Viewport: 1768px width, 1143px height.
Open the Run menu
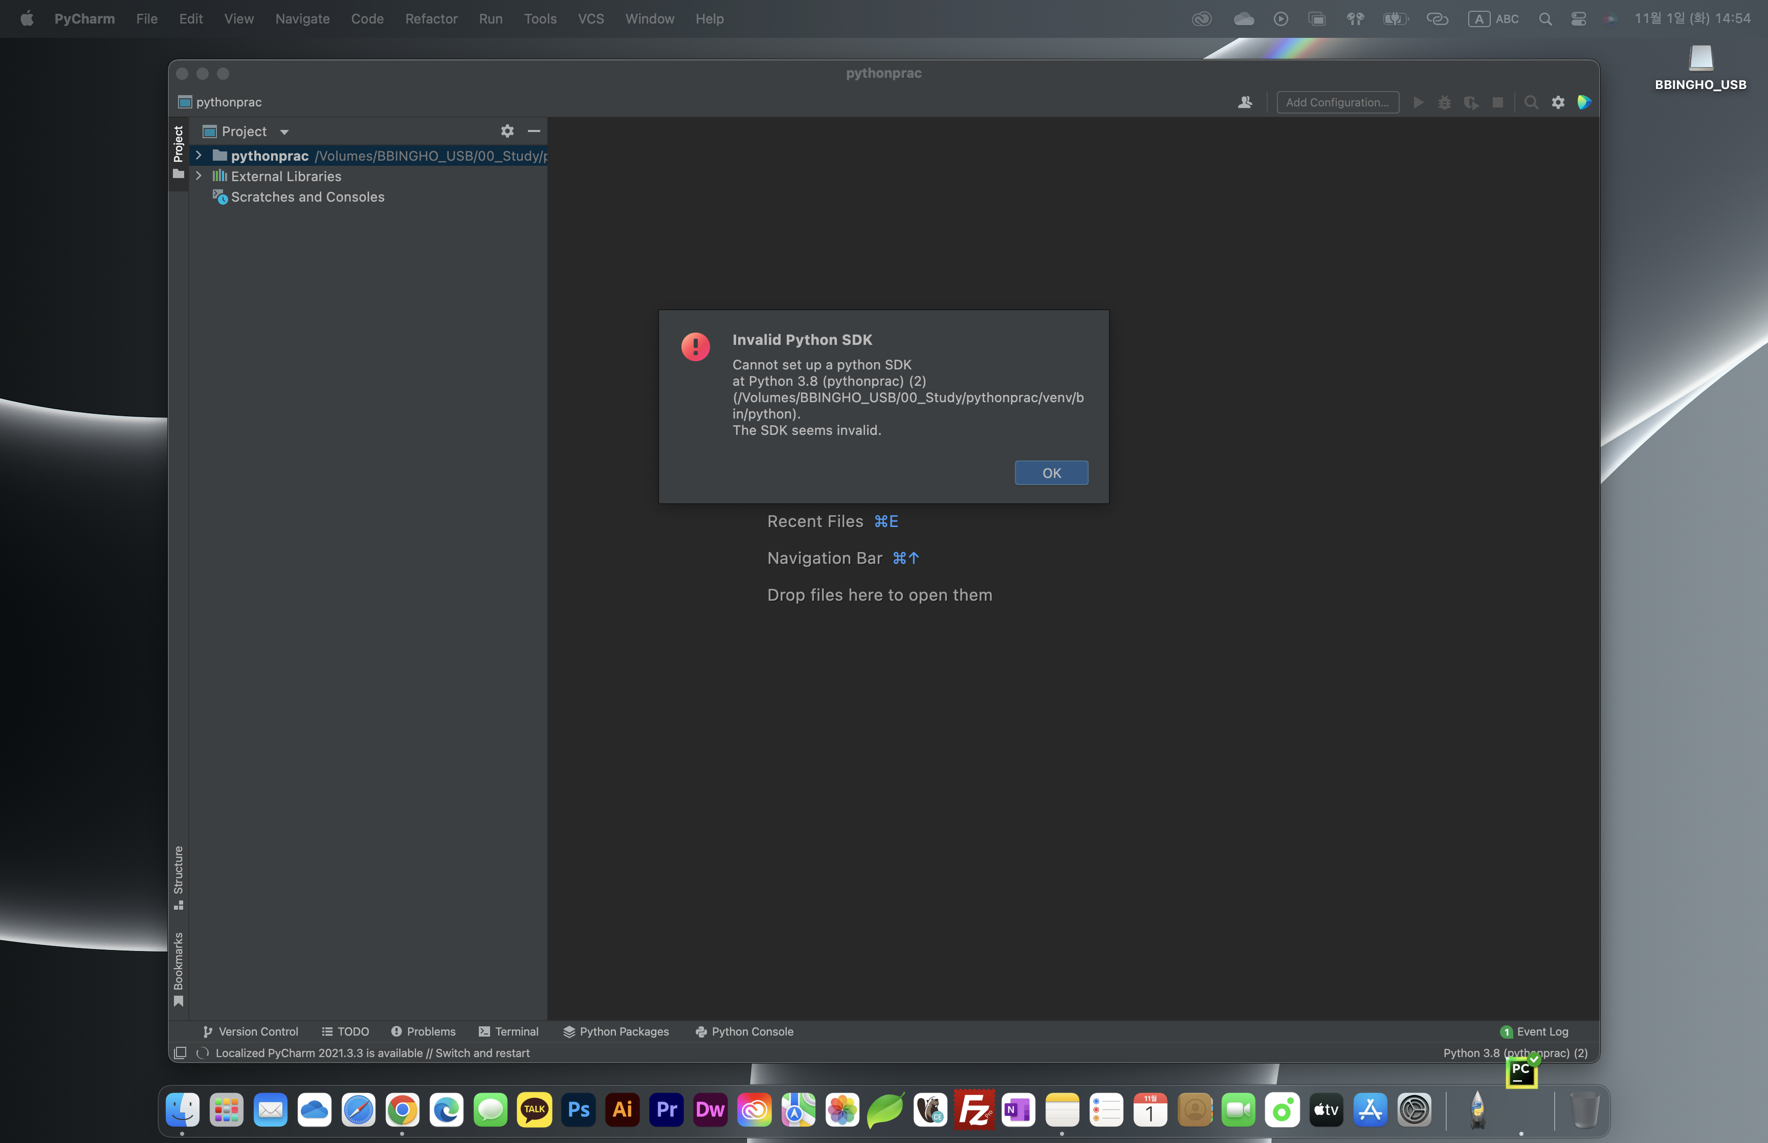[491, 18]
